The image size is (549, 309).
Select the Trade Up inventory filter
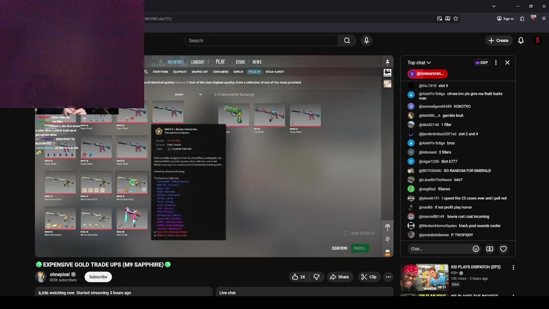254,72
